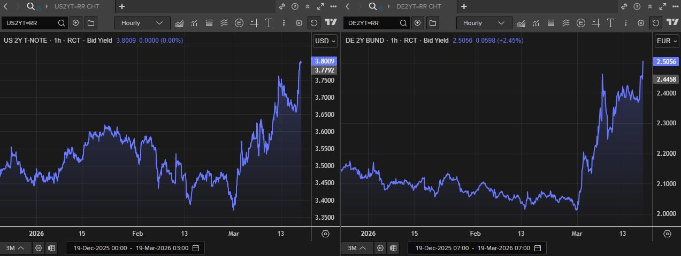
Task: Open the EUR currency dropdown
Action: [667, 41]
